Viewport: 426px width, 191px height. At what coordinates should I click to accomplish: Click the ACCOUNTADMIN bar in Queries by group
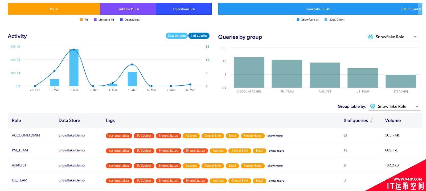(249, 72)
